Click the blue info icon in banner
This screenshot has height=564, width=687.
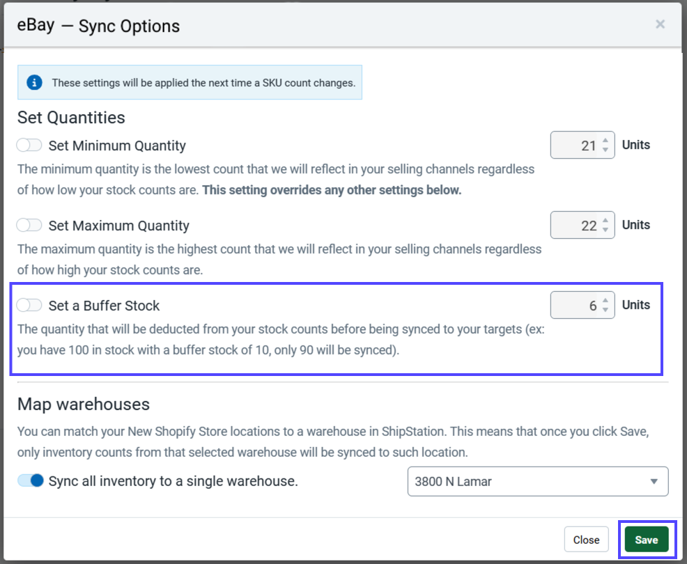34,82
